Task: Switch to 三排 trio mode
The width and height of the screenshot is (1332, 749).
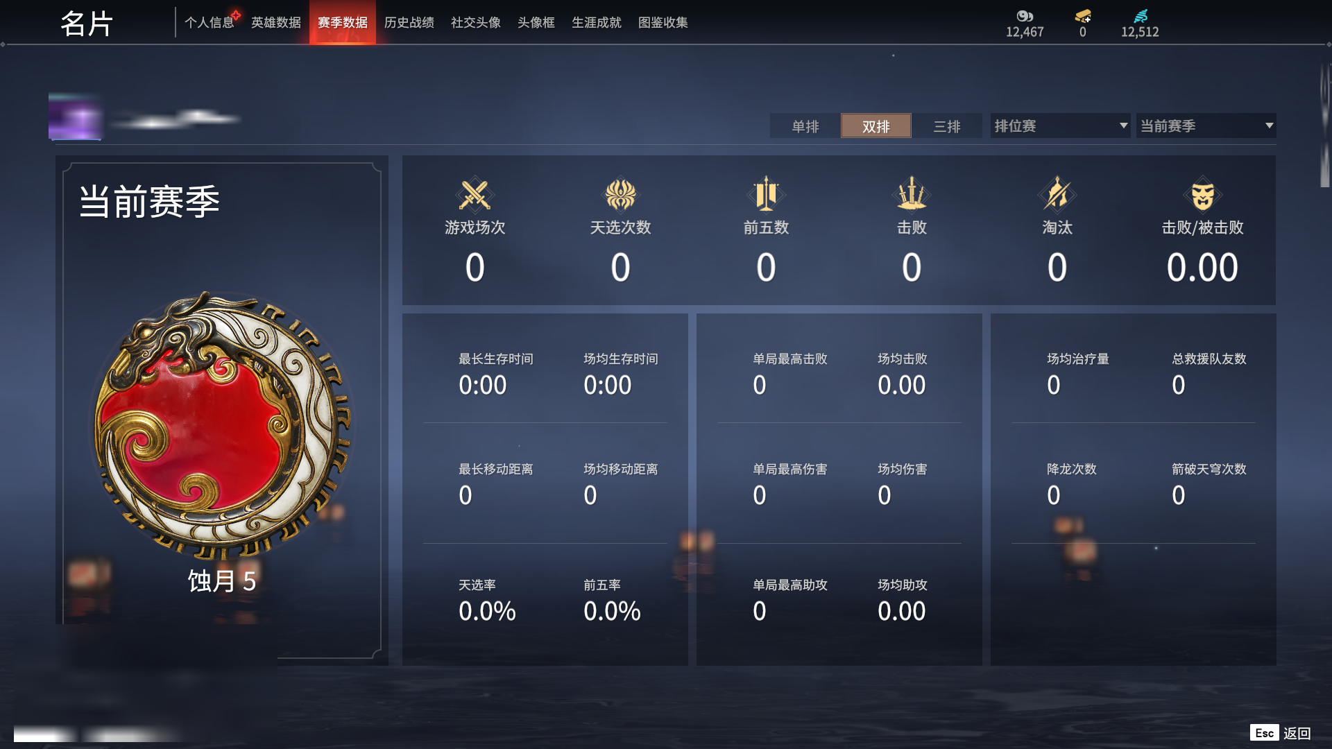Action: (947, 126)
